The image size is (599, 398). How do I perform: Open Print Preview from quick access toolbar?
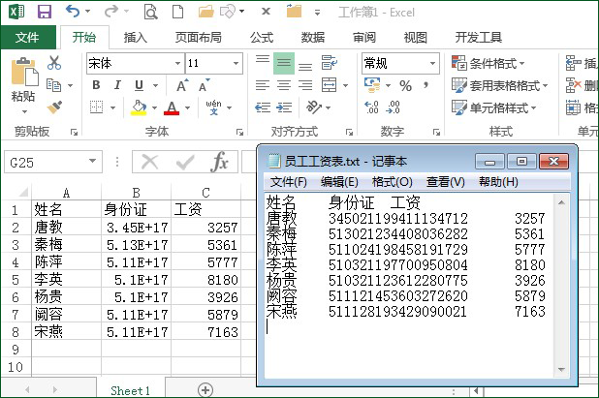point(150,12)
